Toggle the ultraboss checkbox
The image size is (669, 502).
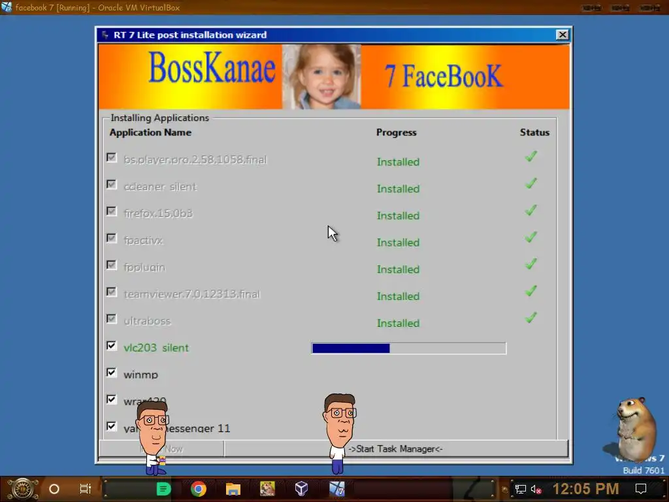click(111, 319)
